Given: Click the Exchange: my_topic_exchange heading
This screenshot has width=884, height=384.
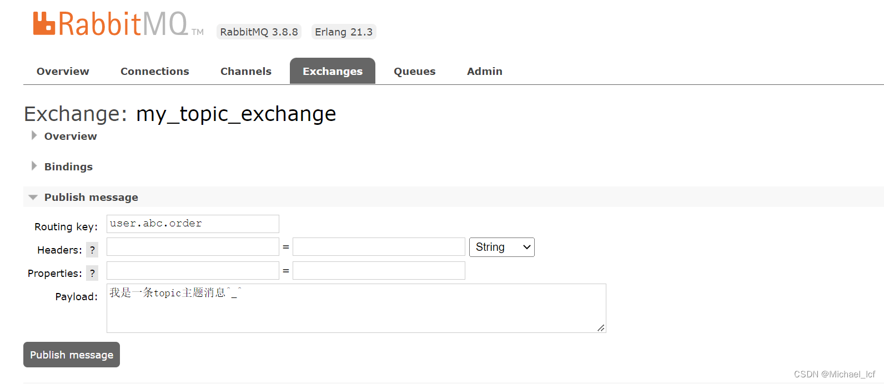Looking at the screenshot, I should tap(180, 114).
